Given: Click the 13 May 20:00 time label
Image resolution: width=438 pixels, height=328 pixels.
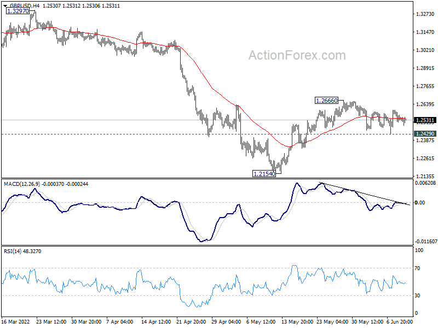Looking at the screenshot, I should pyautogui.click(x=297, y=322).
